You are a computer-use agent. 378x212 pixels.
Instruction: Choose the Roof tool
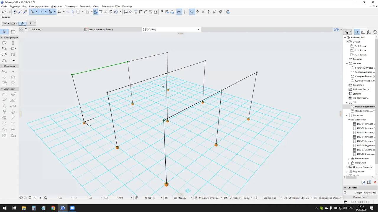pos(4,54)
